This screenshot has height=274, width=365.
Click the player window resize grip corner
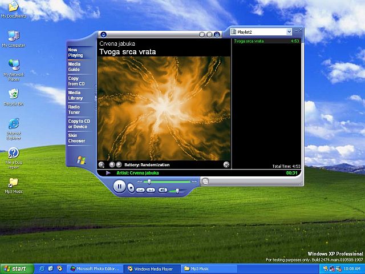[302, 184]
